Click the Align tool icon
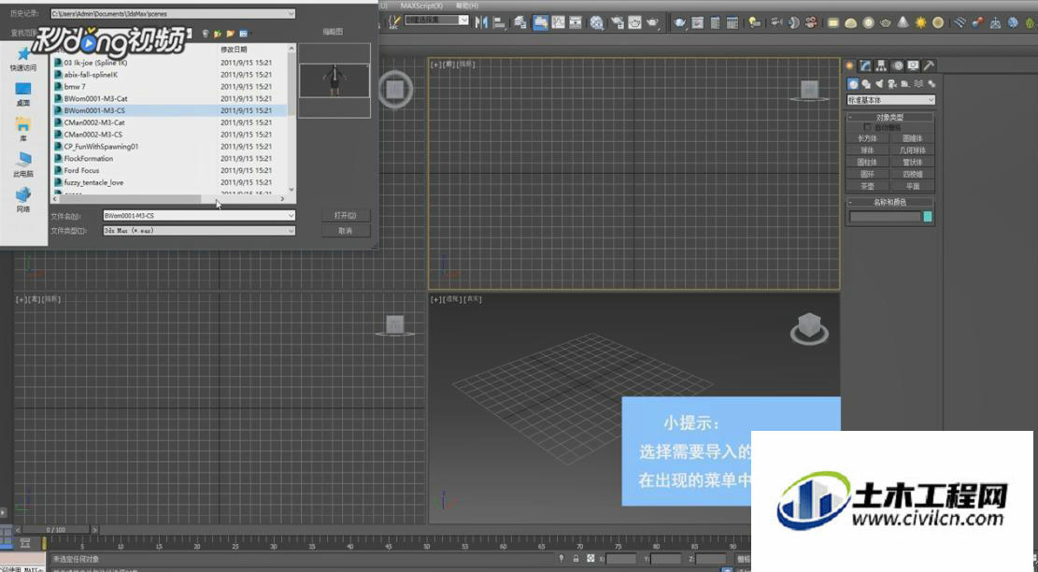Screen dimensions: 1038x572 (x=500, y=23)
